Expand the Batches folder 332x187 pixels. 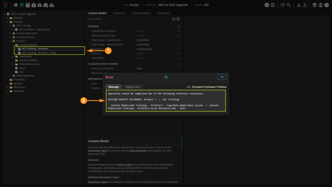click(7, 18)
